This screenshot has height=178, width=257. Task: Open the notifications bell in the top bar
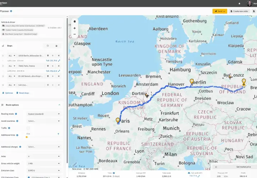[239, 4]
